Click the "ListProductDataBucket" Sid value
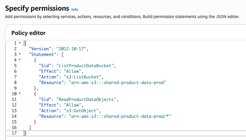 85,66
